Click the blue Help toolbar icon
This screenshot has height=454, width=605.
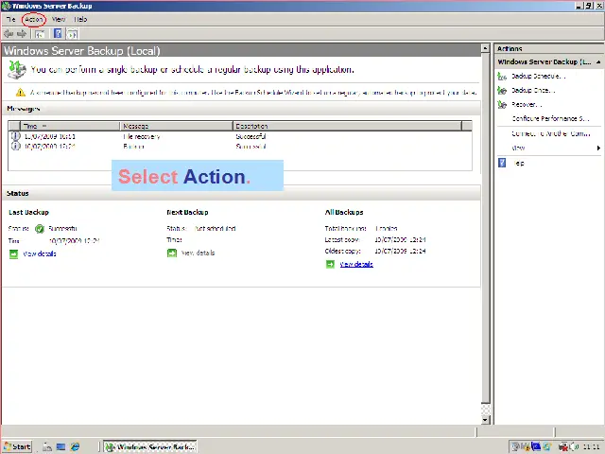pyautogui.click(x=58, y=34)
